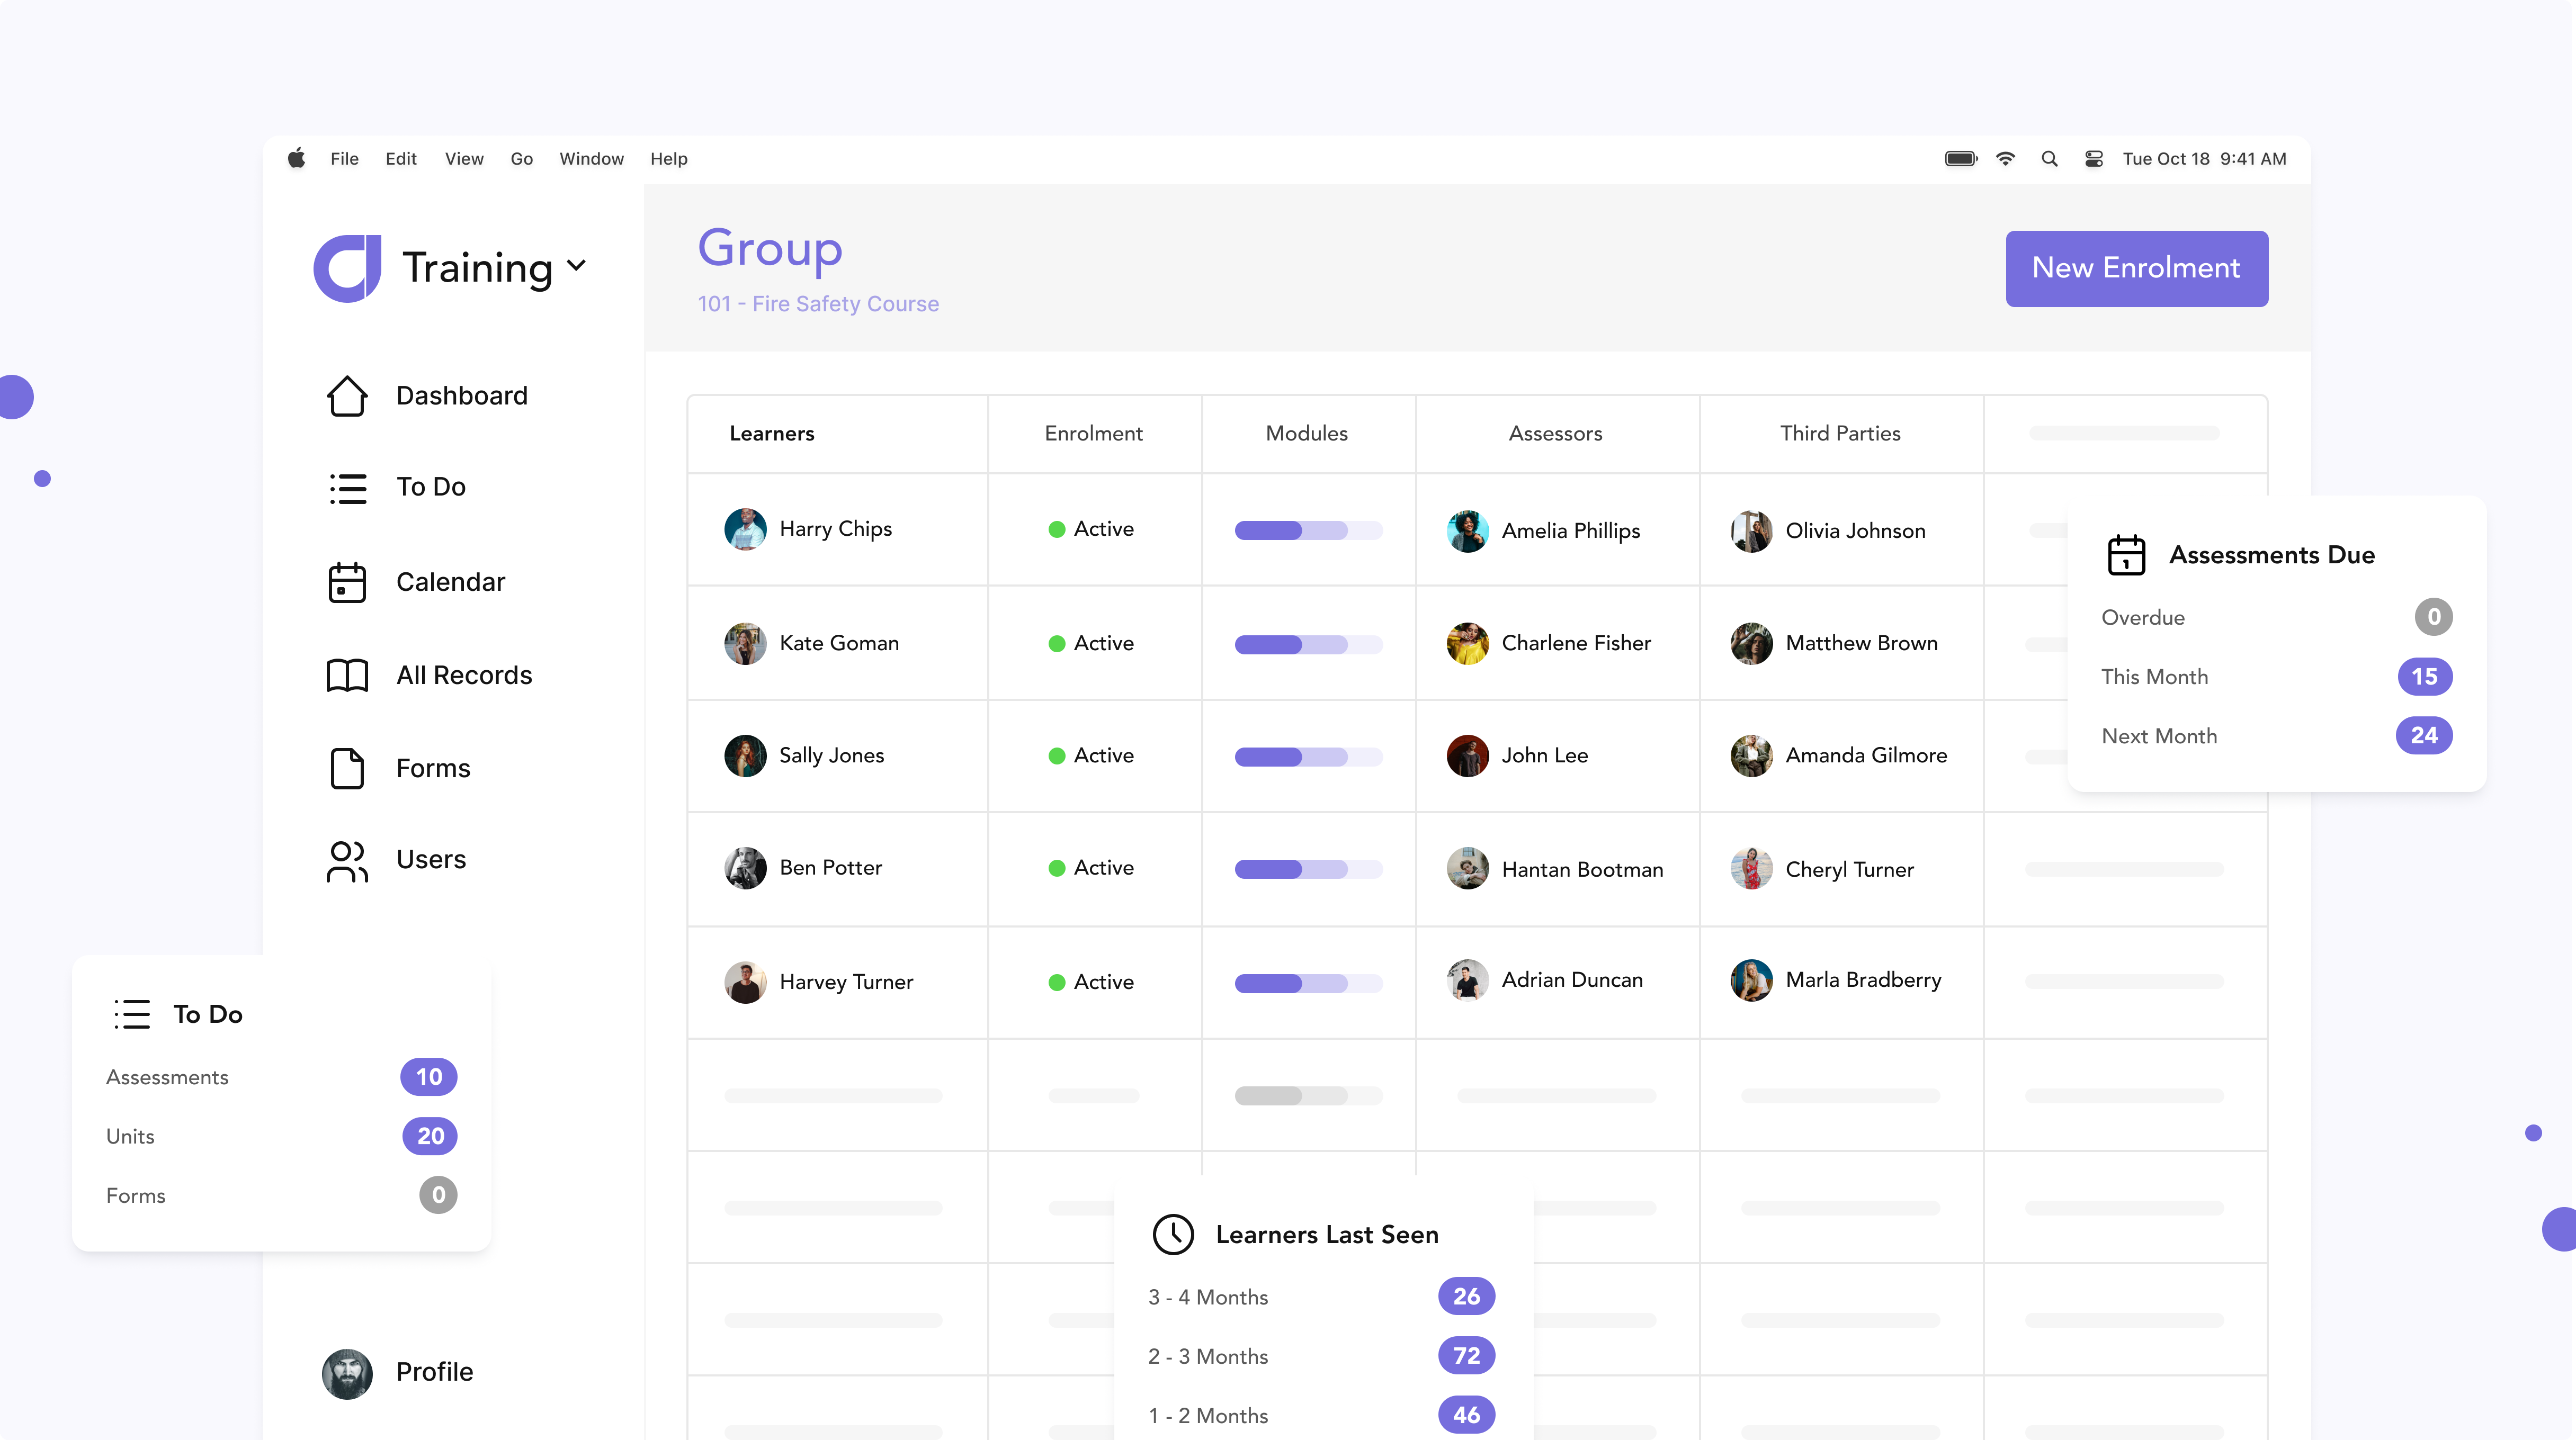Open Control Center icon in menu bar

[2093, 159]
